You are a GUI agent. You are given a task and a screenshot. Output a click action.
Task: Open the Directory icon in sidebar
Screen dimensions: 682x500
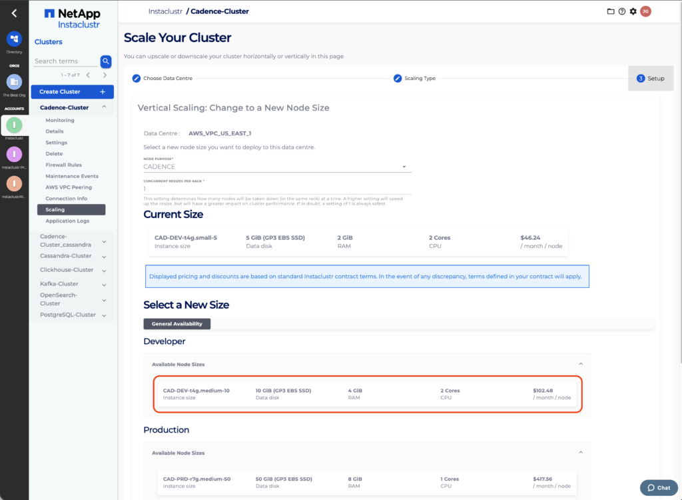pyautogui.click(x=14, y=39)
